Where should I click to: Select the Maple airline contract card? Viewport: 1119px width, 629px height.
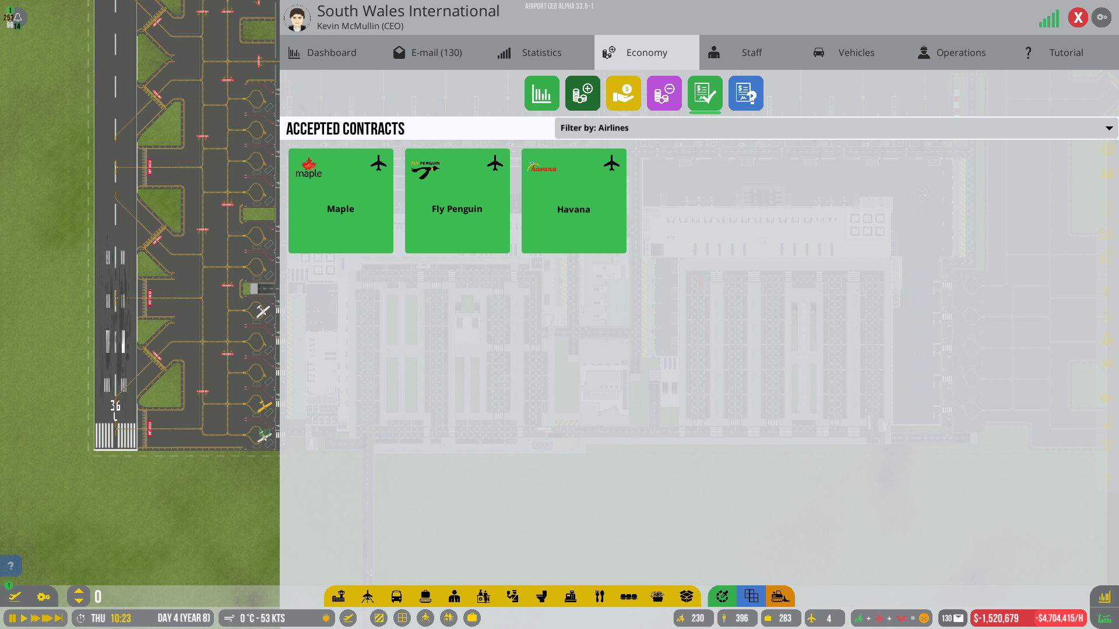(341, 201)
